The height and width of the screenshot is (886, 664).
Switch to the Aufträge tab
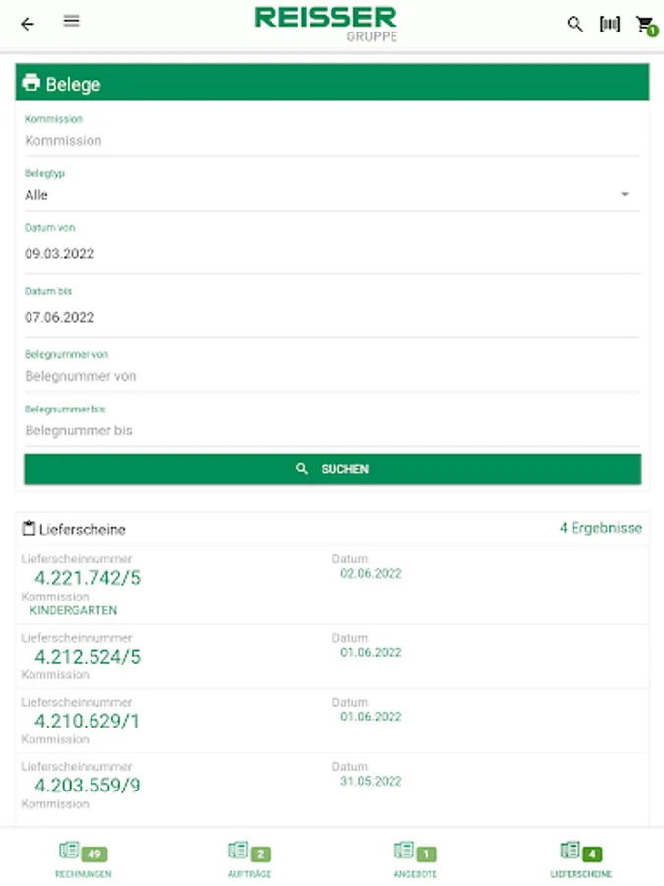pyautogui.click(x=249, y=860)
